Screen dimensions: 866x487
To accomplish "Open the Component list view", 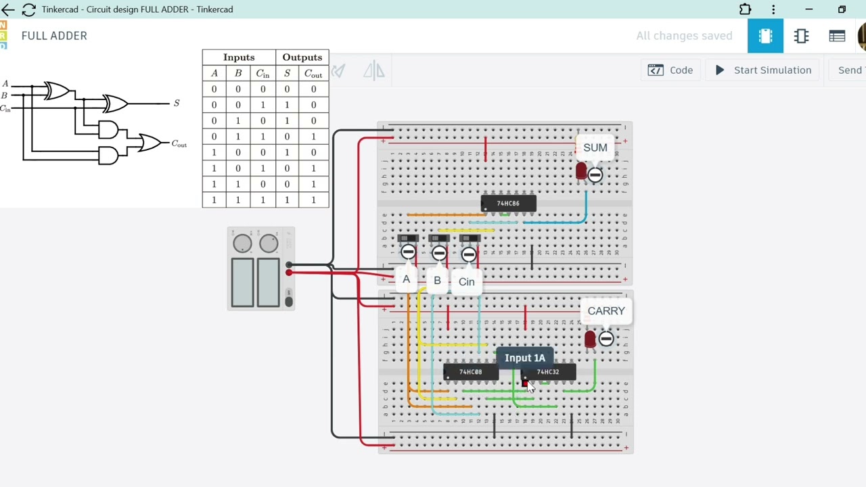I will click(x=837, y=36).
